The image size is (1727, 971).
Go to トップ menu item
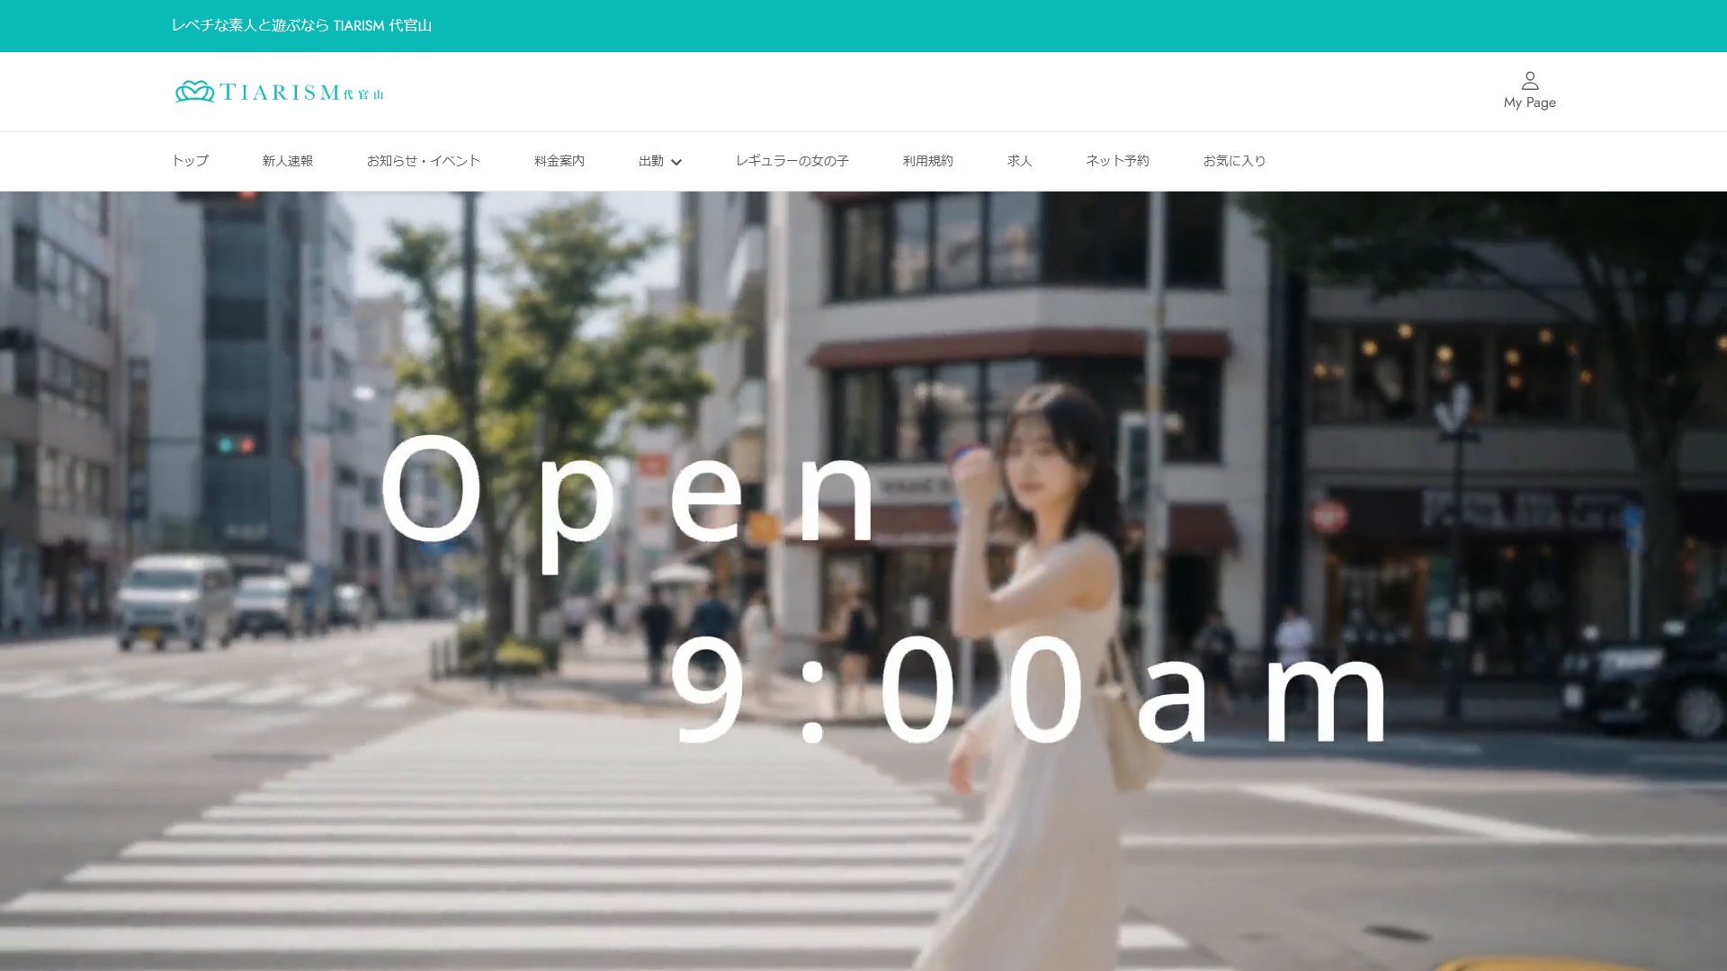tap(190, 161)
